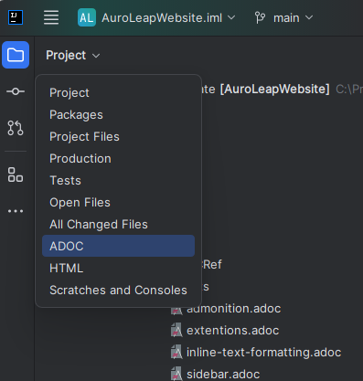Choose Production scope view
363x381 pixels.
118,159
